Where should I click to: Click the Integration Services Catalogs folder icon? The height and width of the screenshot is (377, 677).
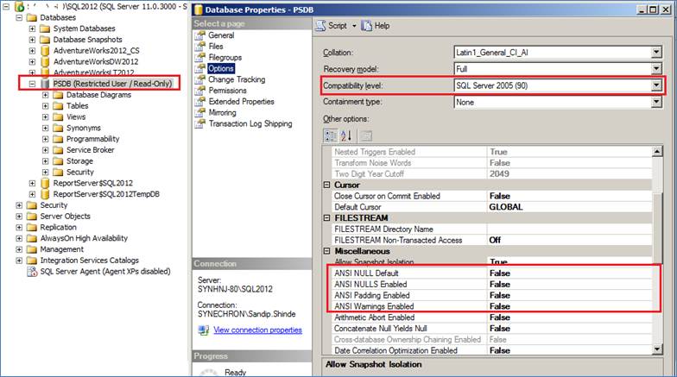pyautogui.click(x=33, y=260)
